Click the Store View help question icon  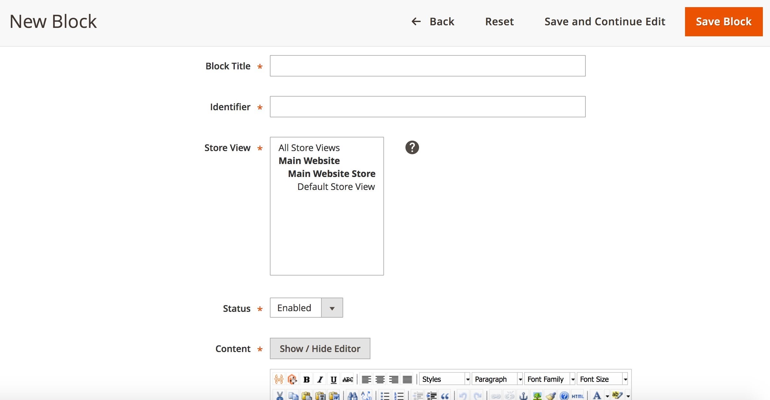coord(412,147)
